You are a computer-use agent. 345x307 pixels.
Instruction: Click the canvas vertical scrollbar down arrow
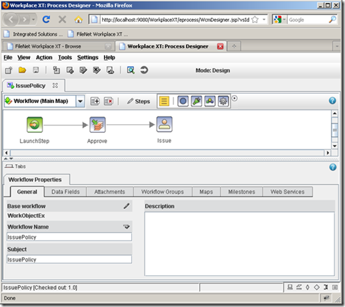335,146
